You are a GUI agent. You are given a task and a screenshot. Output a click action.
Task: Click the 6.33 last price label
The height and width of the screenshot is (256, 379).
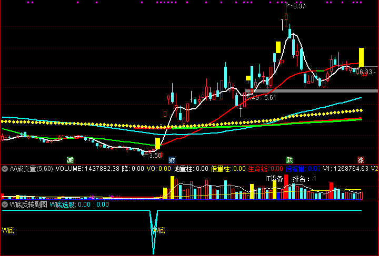click(366, 72)
